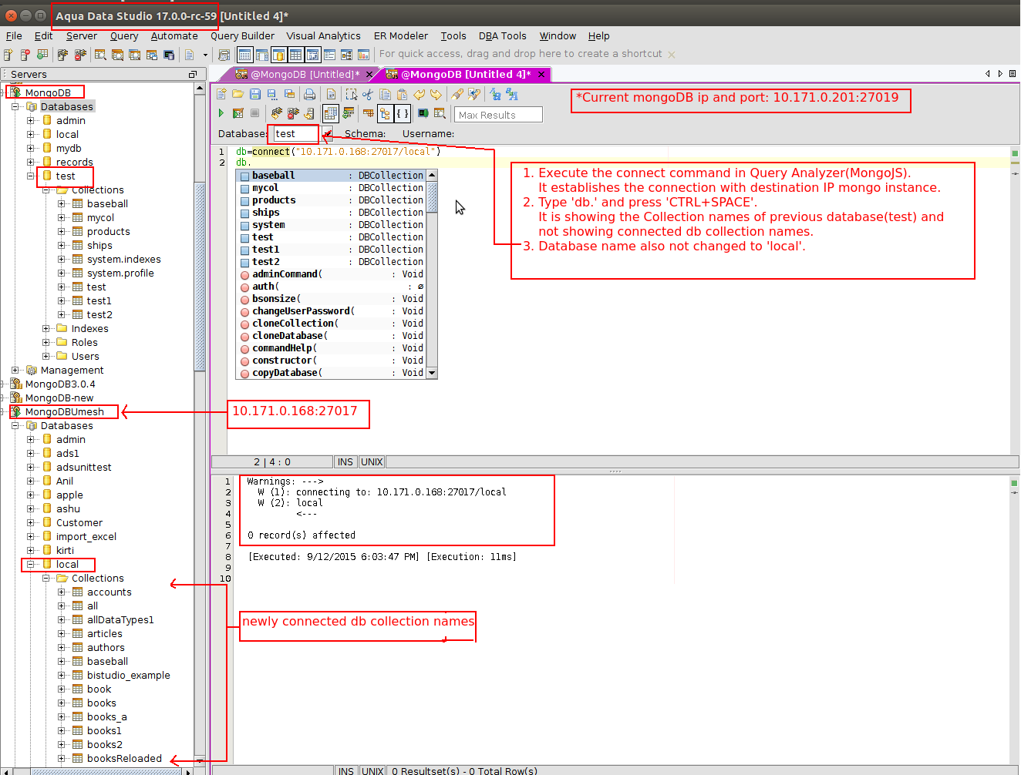The width and height of the screenshot is (1021, 775).
Task: Click the New script icon in editor toolbar
Action: click(221, 94)
